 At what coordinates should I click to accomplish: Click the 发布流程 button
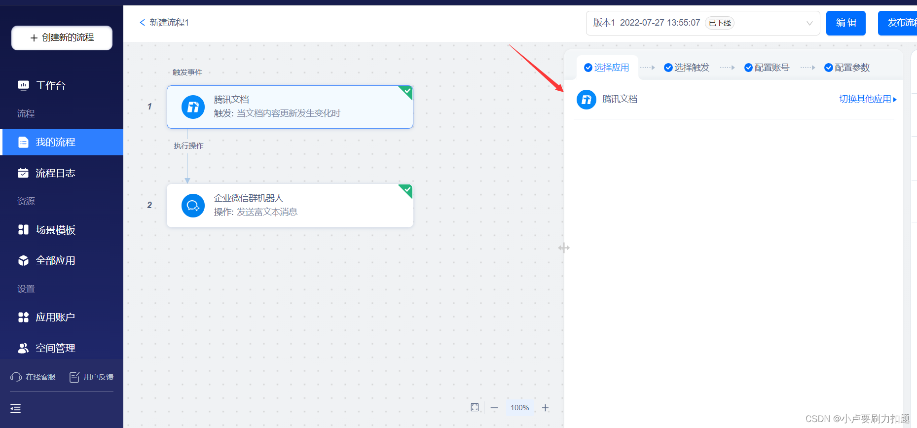[x=897, y=23]
